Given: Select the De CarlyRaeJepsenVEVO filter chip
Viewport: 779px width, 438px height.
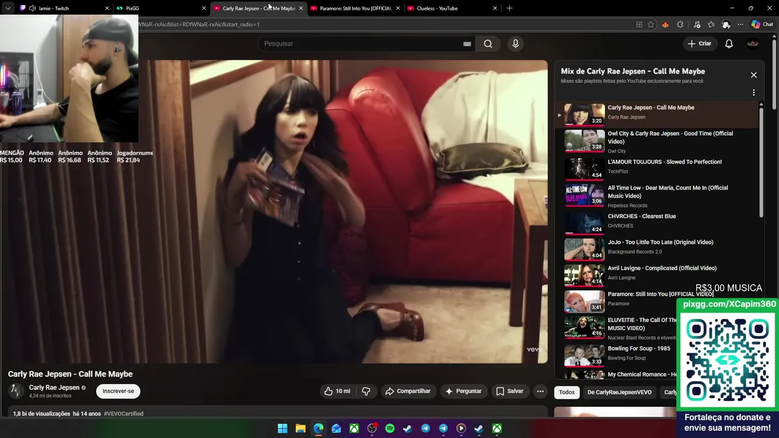Looking at the screenshot, I should [x=620, y=392].
